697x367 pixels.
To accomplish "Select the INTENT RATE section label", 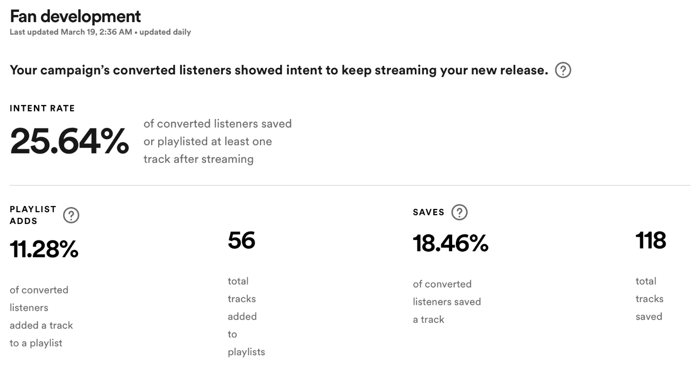I will tap(42, 108).
